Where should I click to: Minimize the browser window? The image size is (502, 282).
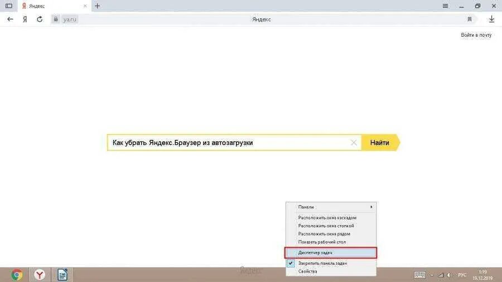point(461,6)
